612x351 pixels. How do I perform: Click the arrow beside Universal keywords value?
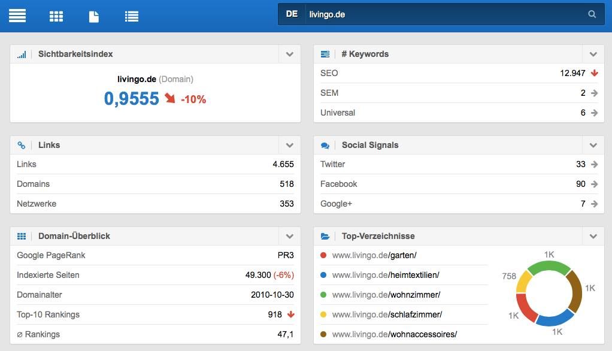click(x=594, y=113)
